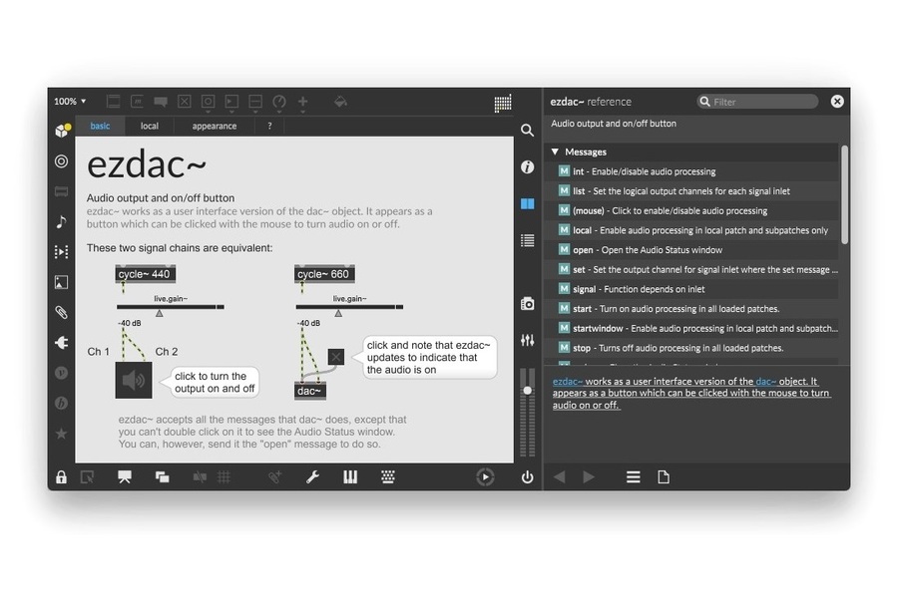Go forward in reference navigation
The image size is (898, 606).
(x=588, y=476)
